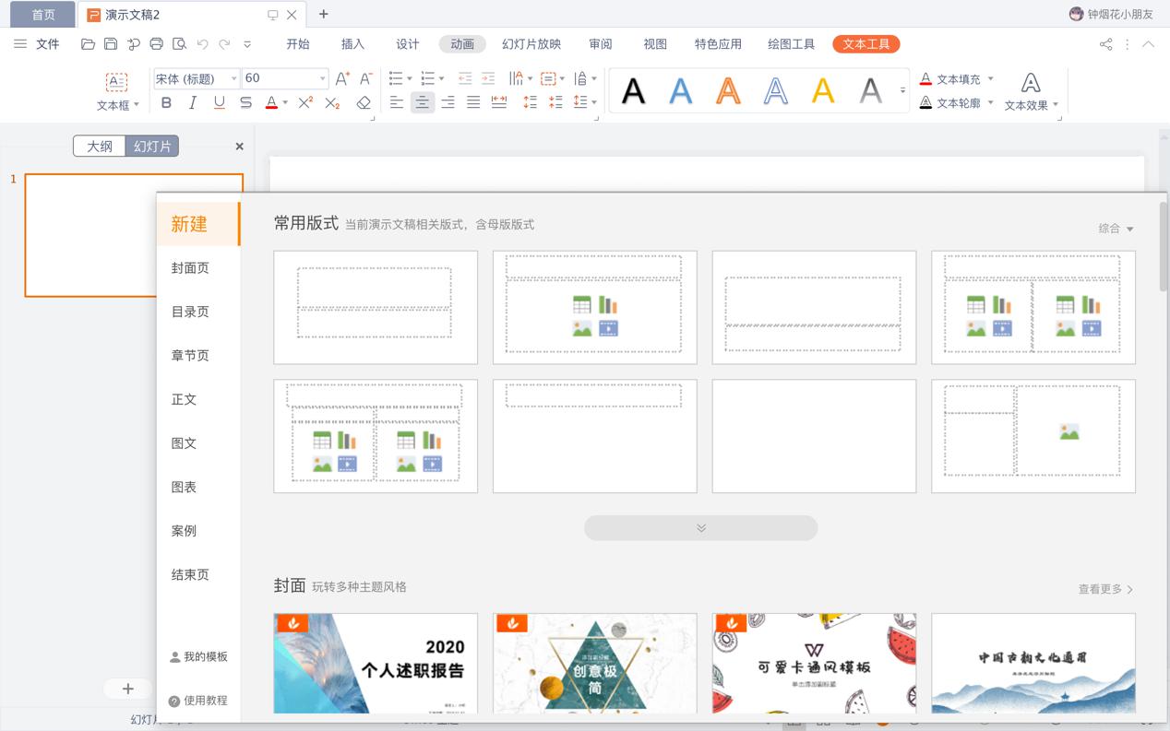Viewport: 1170px width, 731px height.
Task: Apply superscript formatting
Action: (304, 103)
